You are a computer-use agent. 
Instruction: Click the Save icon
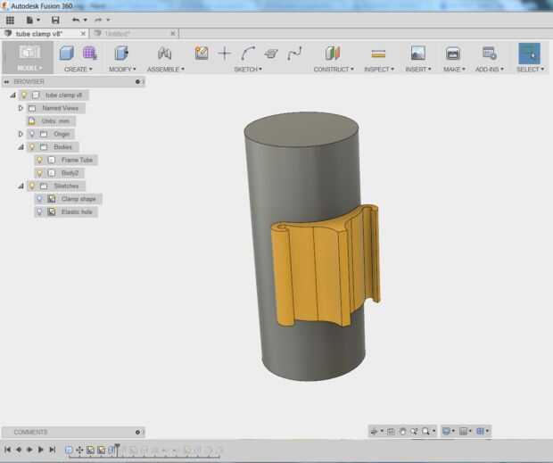point(55,20)
